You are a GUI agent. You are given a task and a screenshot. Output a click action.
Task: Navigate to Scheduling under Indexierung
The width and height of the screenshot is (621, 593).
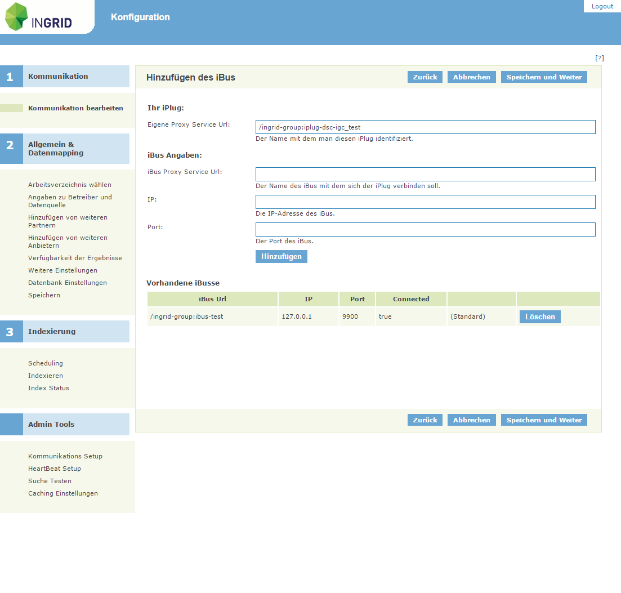pos(46,363)
